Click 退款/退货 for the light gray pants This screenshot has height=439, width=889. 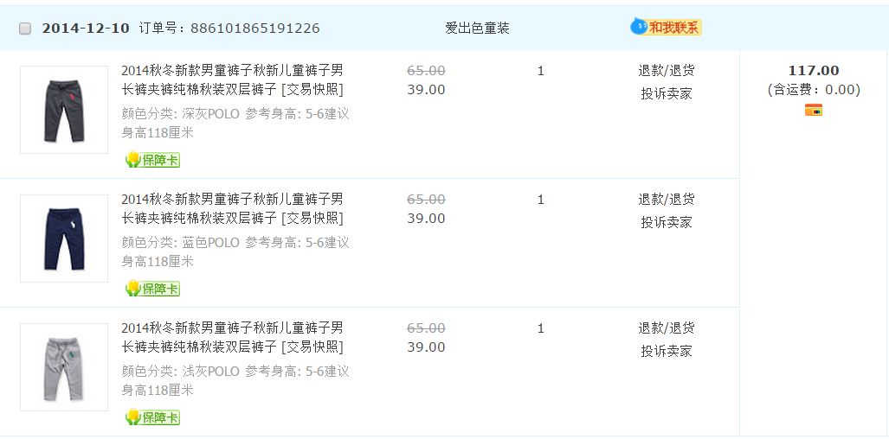point(667,328)
